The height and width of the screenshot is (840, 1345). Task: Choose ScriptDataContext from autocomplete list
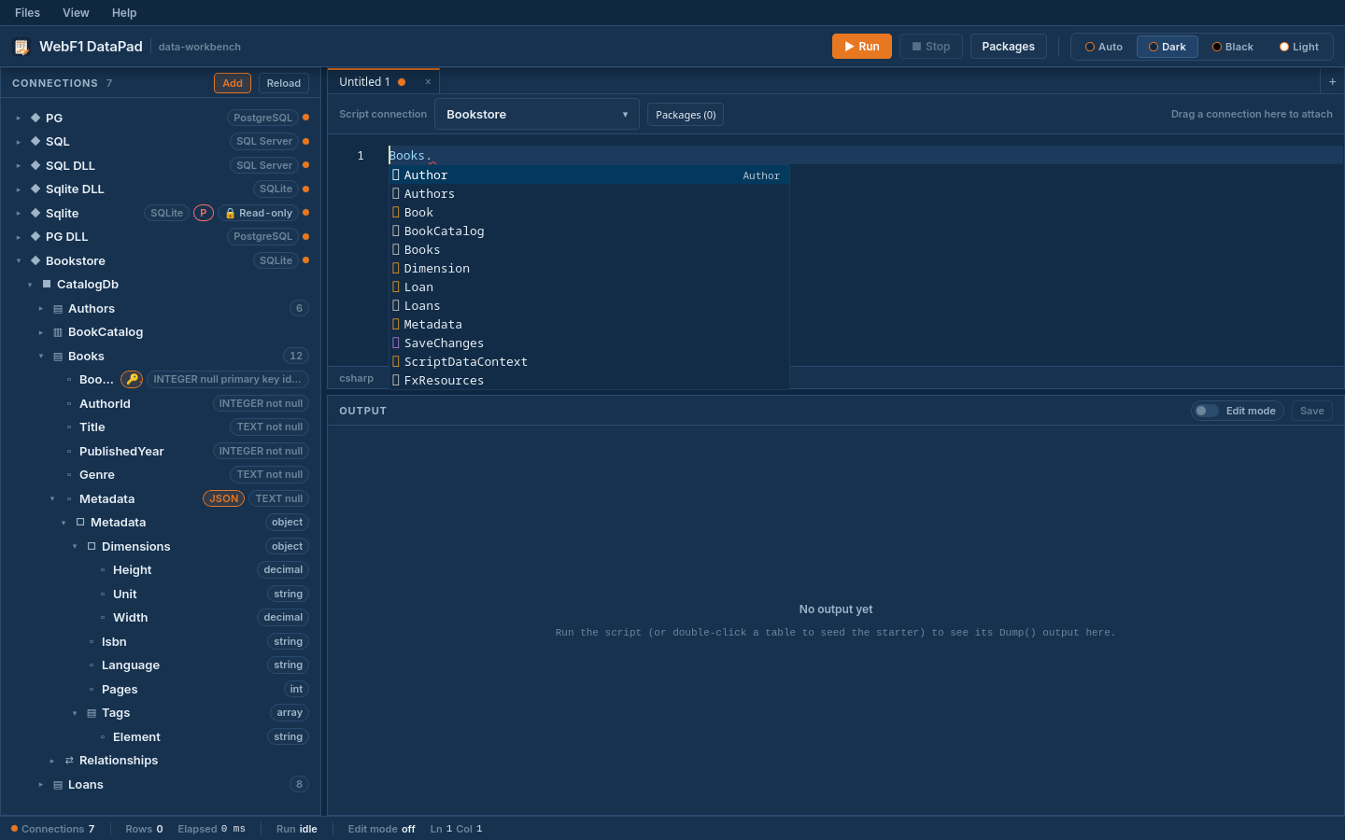coord(589,361)
